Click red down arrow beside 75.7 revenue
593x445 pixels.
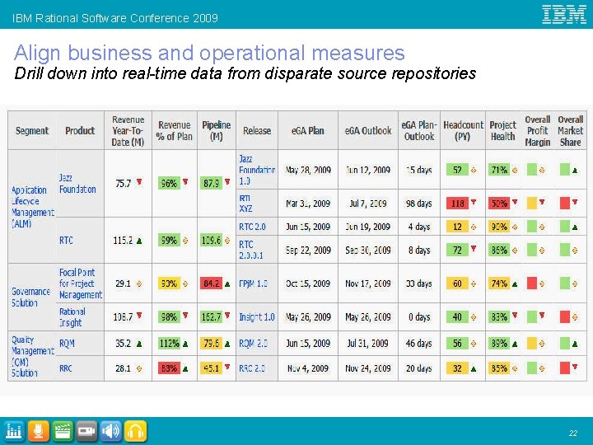click(139, 182)
